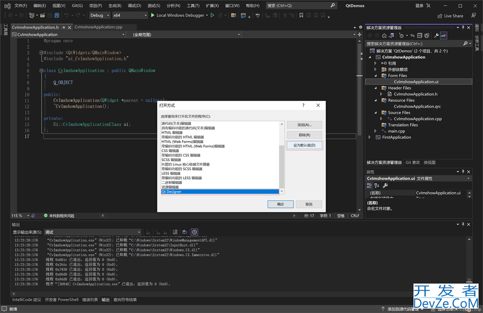This screenshot has width=483, height=313.
Task: Pin icon on CvImshowApplication.h tab
Action: pyautogui.click(x=64, y=27)
